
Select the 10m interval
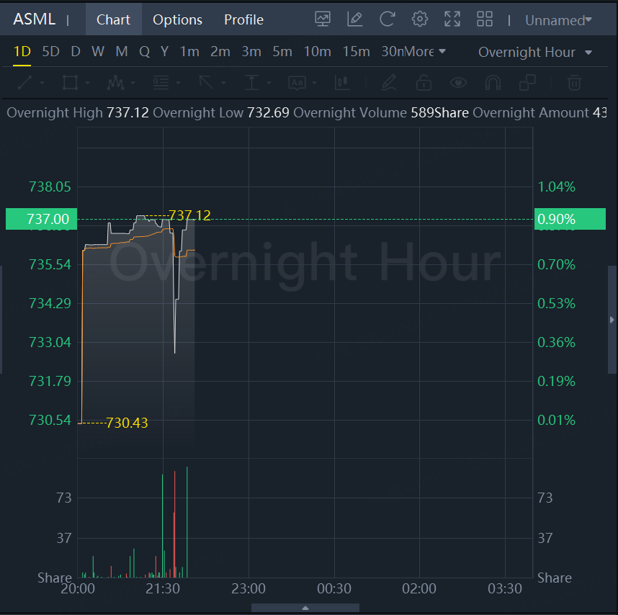pos(317,52)
